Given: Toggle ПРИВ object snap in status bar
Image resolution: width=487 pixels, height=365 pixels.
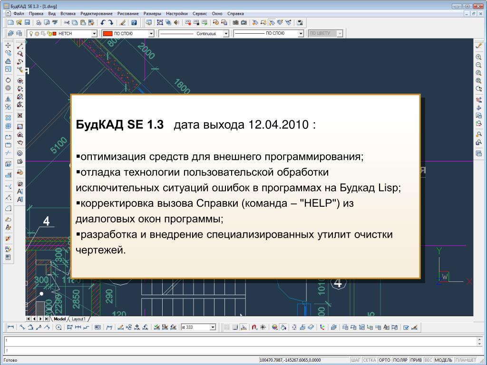Looking at the screenshot, I should click(x=416, y=360).
